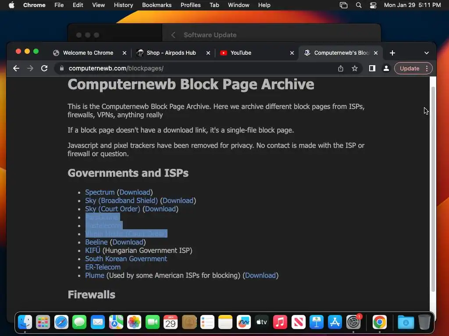The height and width of the screenshot is (336, 449).
Task: Click back chevron in Software Update window
Action: pyautogui.click(x=173, y=35)
